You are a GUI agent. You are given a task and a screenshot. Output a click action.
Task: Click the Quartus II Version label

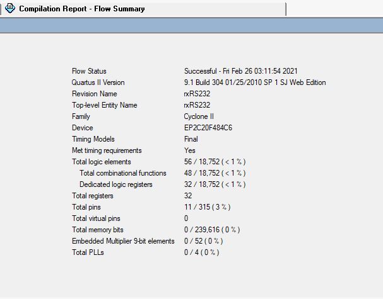98,82
